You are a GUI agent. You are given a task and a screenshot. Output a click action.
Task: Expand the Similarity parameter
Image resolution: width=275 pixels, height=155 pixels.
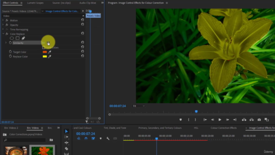(x=6, y=43)
